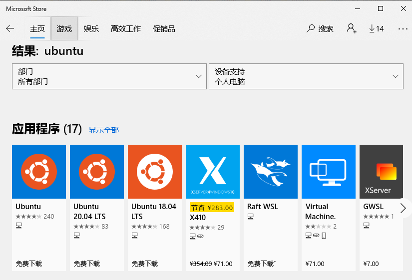This screenshot has height=280, width=412.
Task: Open the Ubuntu 20.04 LTS tile icon
Action: pyautogui.click(x=97, y=172)
